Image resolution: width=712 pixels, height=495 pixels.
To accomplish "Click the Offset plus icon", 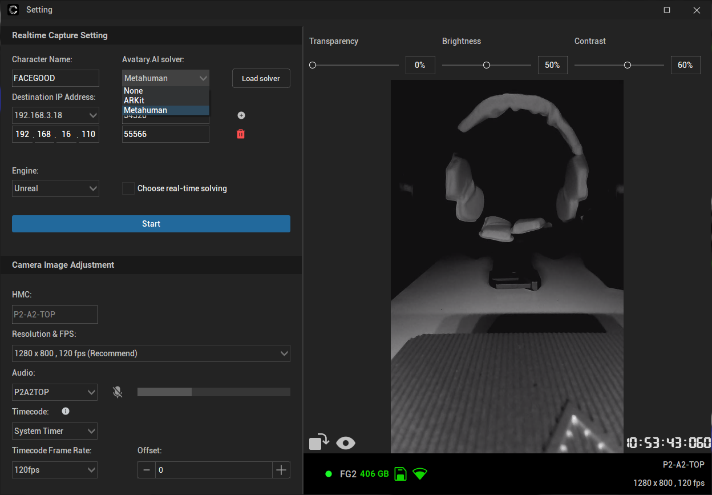I will [281, 470].
